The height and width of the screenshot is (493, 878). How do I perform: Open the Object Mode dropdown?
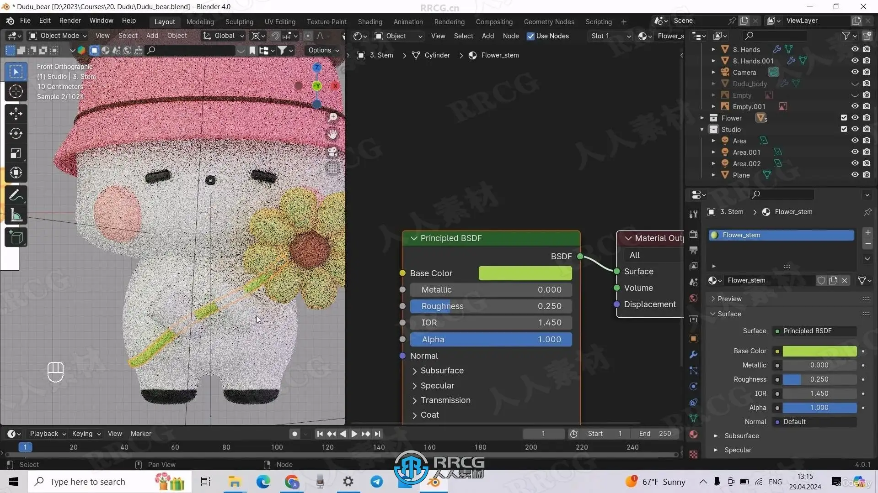click(58, 36)
